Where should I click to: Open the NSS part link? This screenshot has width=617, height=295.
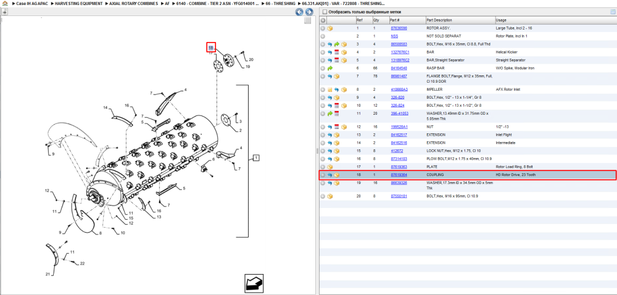[394, 36]
